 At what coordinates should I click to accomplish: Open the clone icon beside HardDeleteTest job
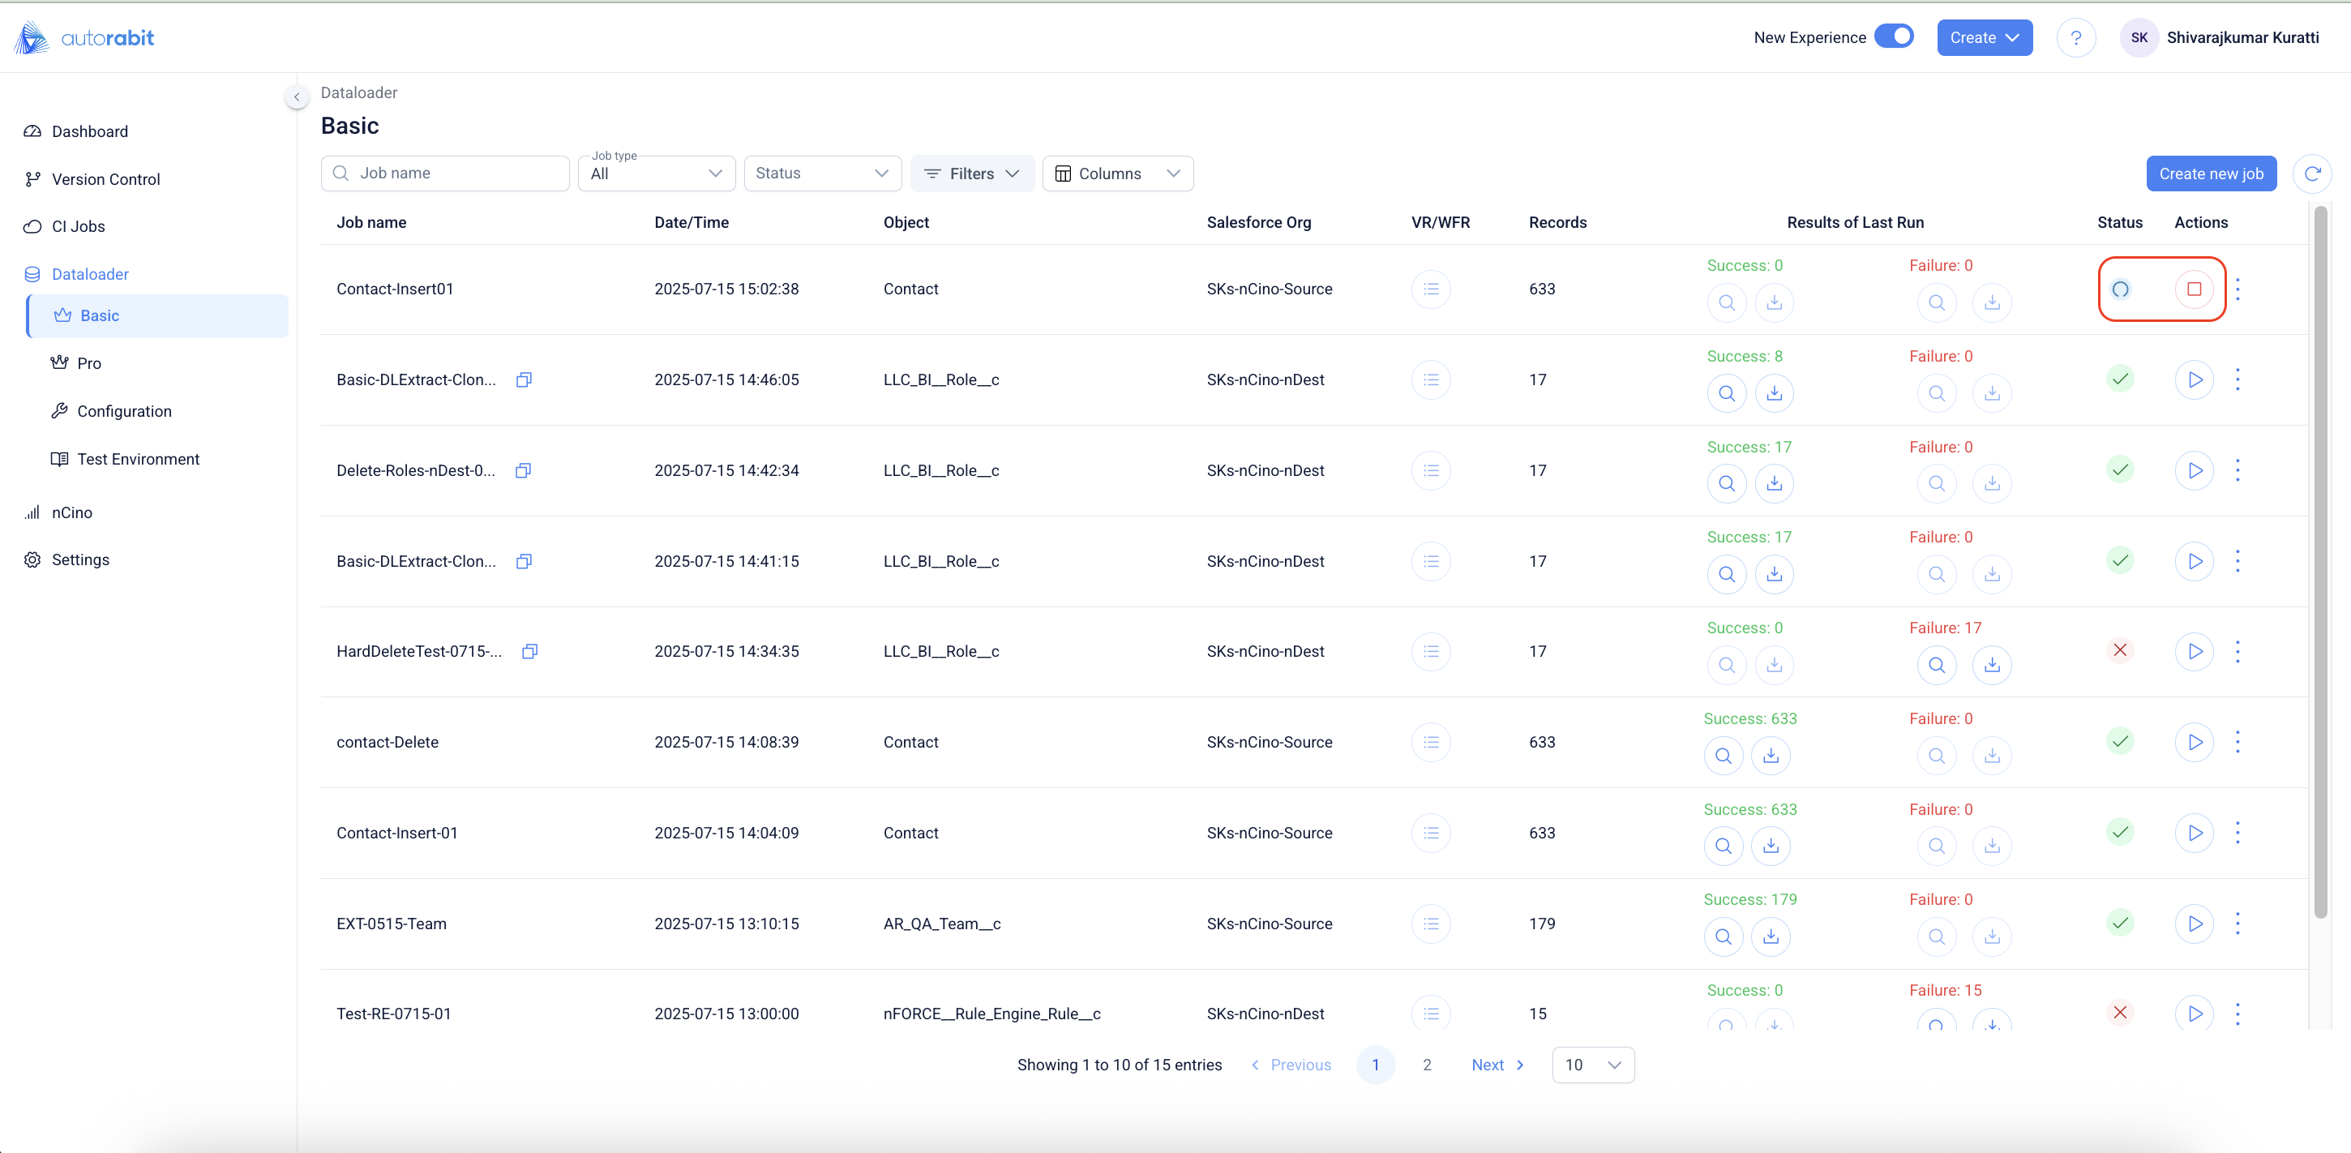click(529, 652)
